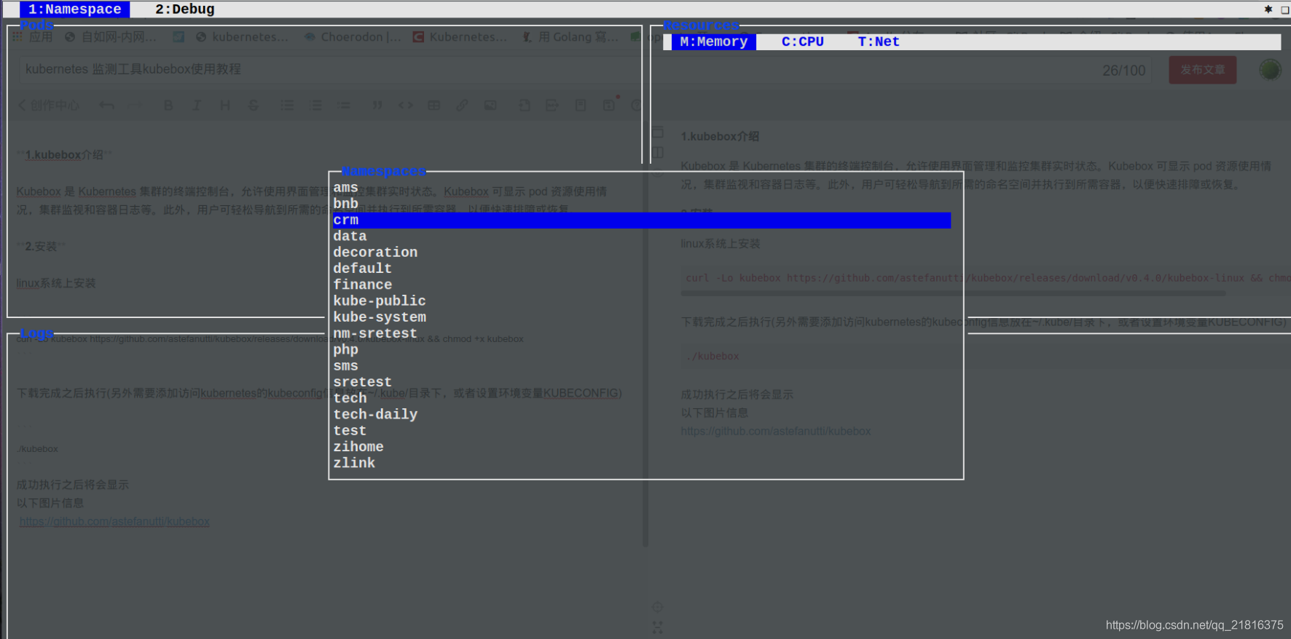The image size is (1291, 639).
Task: Click the ordered list icon in editor toolbar
Action: [x=315, y=106]
